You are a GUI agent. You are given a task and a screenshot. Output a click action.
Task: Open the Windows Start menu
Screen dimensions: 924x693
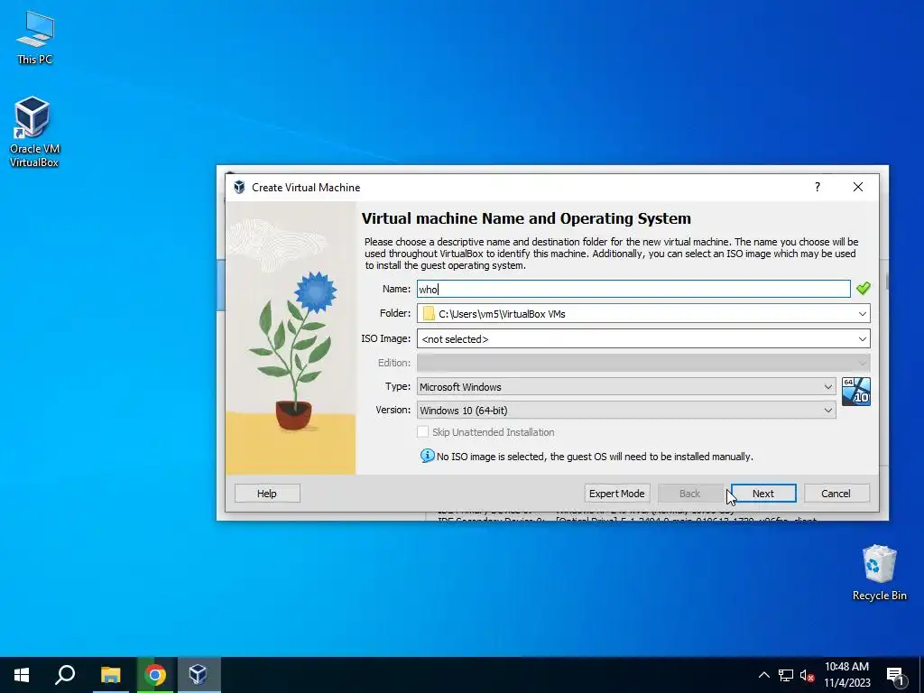[x=22, y=675]
